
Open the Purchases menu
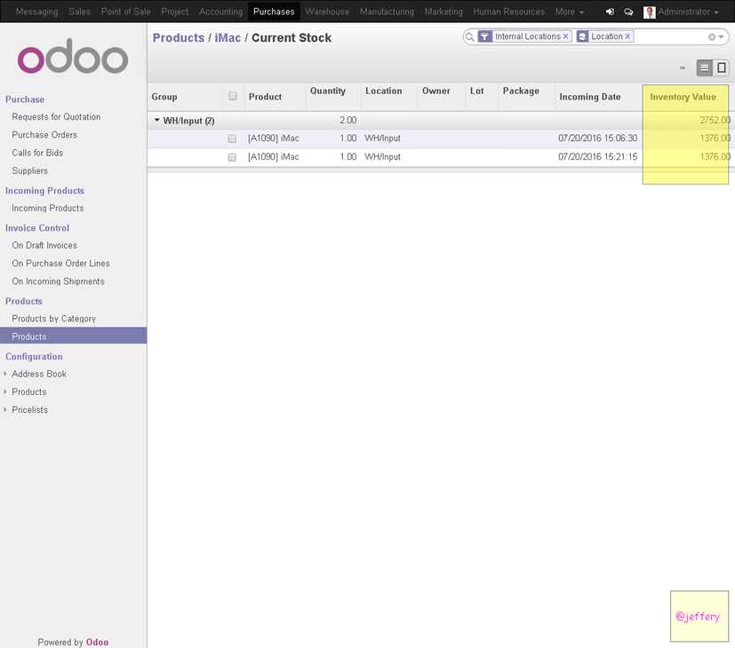pyautogui.click(x=274, y=12)
